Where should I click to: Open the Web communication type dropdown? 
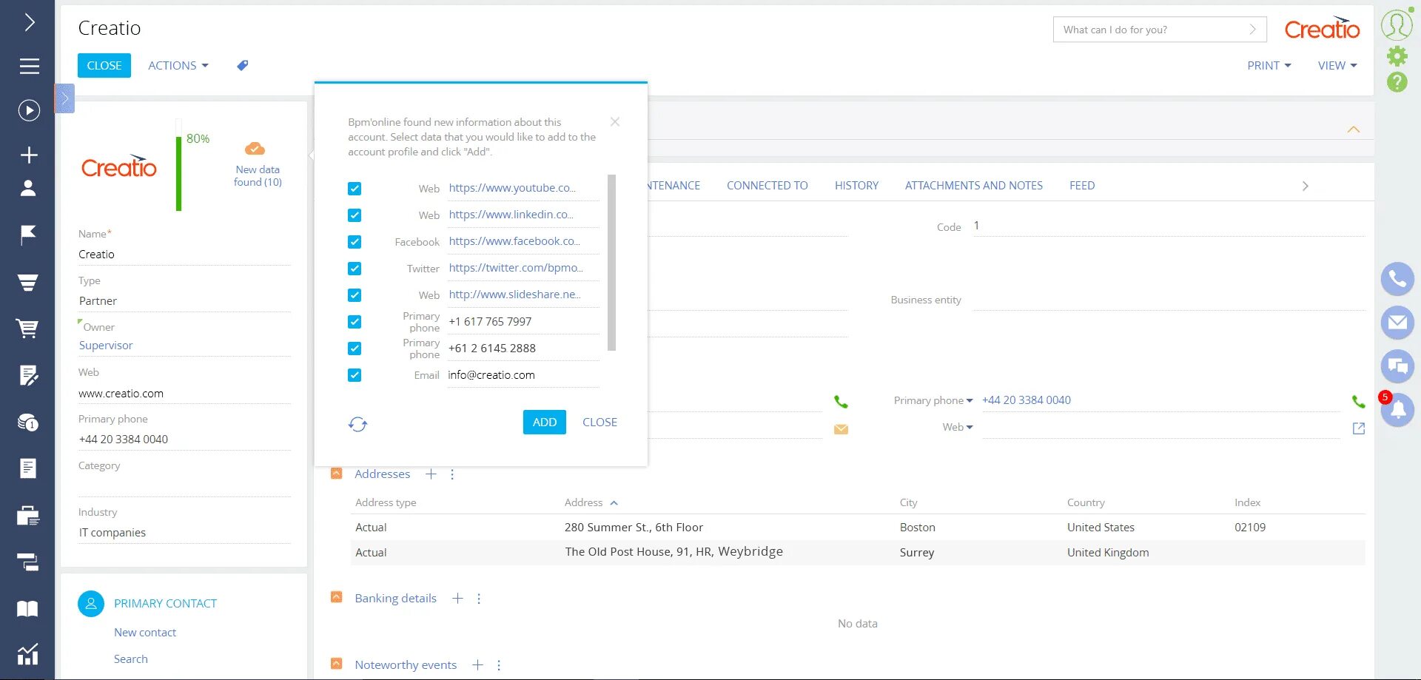pos(958,427)
